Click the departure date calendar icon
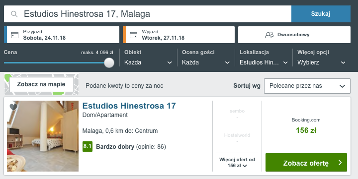This screenshot has width=358, height=179. (134, 35)
